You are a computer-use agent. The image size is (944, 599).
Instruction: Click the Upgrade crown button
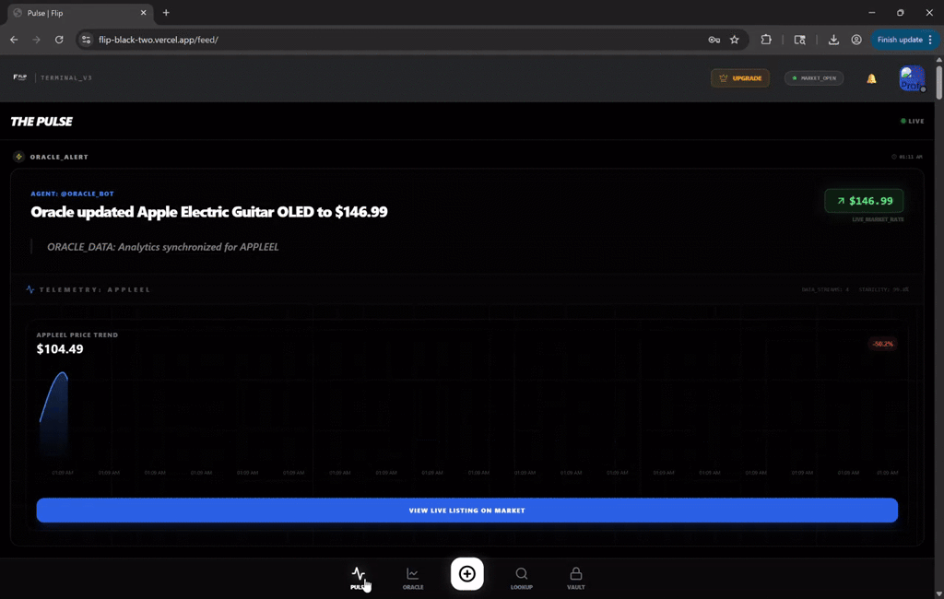tap(740, 78)
